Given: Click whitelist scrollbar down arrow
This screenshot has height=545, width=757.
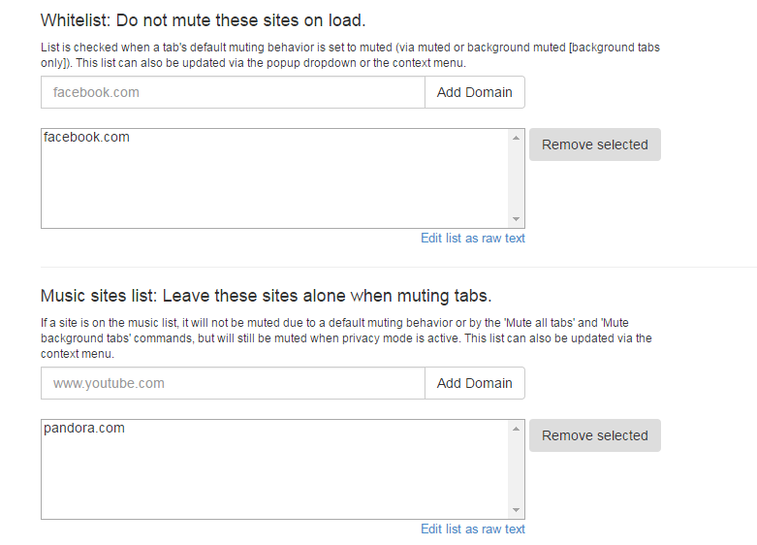Looking at the screenshot, I should (x=516, y=219).
